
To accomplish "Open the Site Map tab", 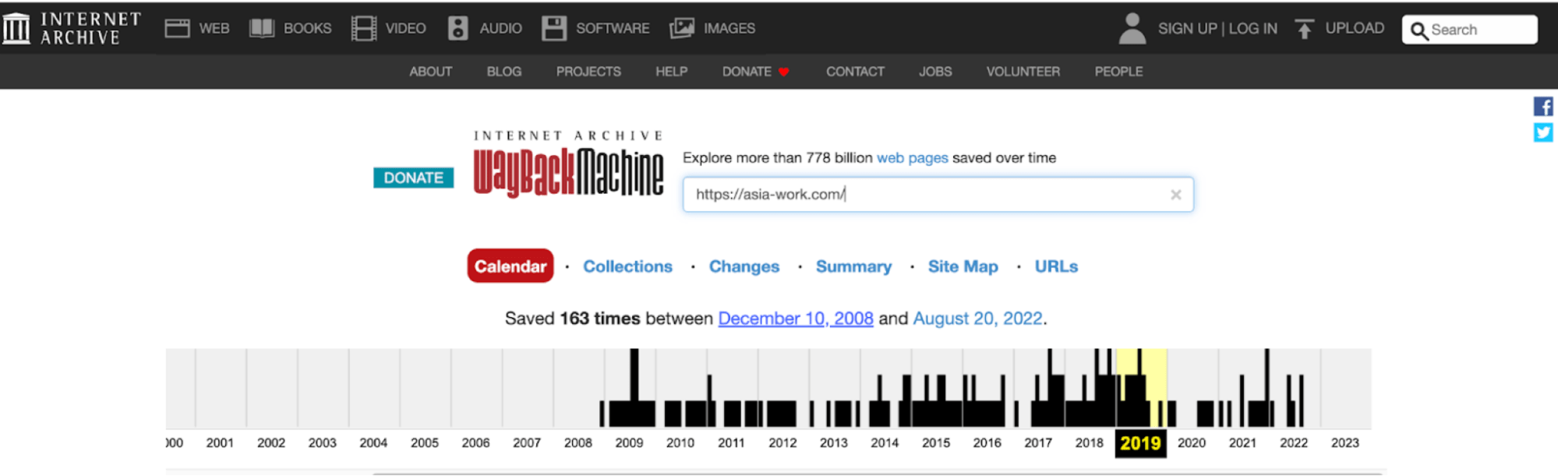I will pos(963,266).
